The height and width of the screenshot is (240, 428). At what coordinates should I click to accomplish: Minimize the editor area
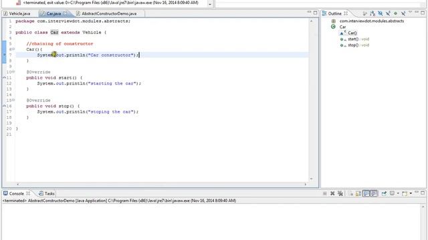point(309,12)
